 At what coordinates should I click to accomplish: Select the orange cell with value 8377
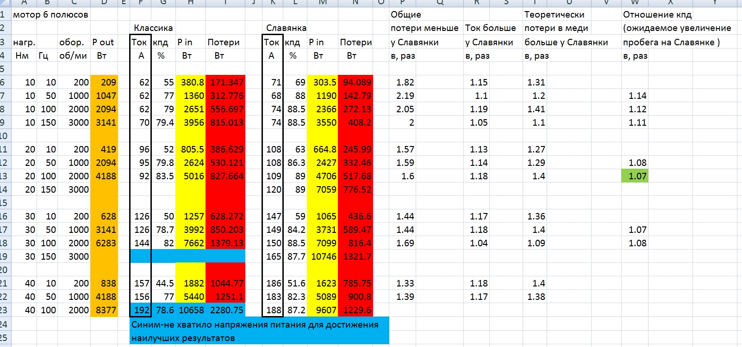[x=105, y=310]
